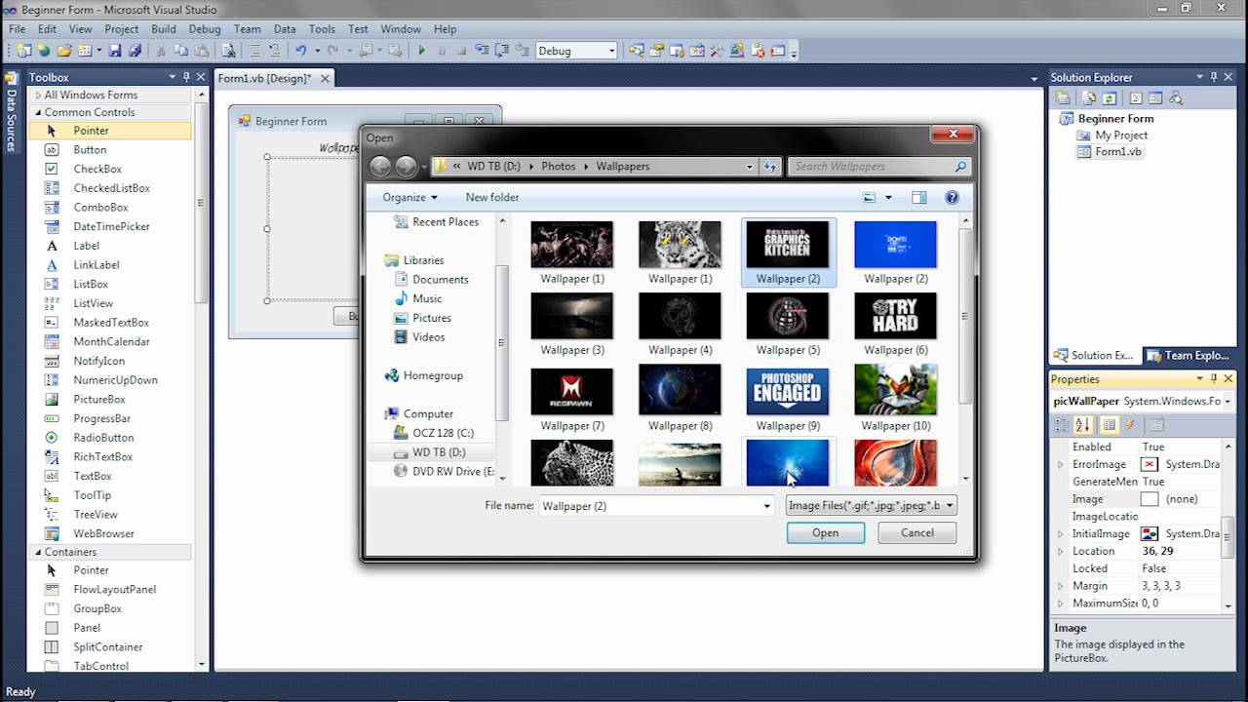Click the Change your view icon in Open dialog
The height and width of the screenshot is (702, 1248).
tap(870, 197)
